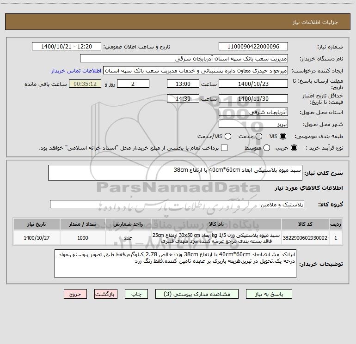Screen dimensions: 356x344
Task: Toggle the اسناد خزانه اسلامی payment checkbox
Action: (x=224, y=148)
